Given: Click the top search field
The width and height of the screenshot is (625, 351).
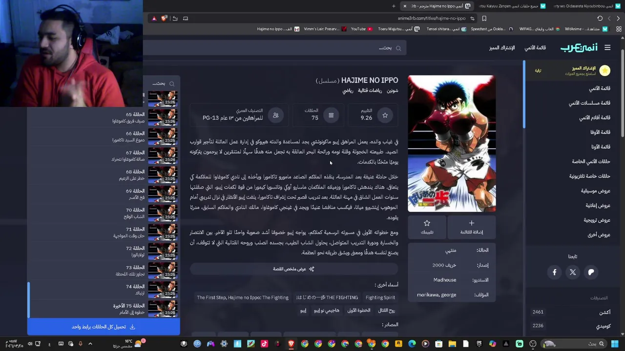Looking at the screenshot, I should tap(273, 48).
